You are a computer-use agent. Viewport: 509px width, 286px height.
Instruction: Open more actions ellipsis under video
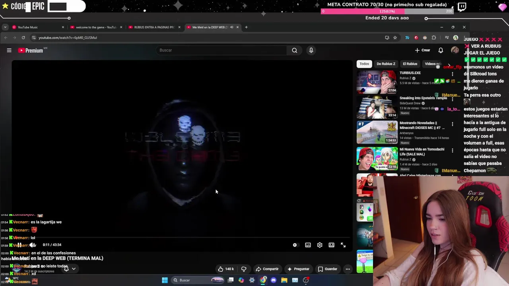pos(348,269)
